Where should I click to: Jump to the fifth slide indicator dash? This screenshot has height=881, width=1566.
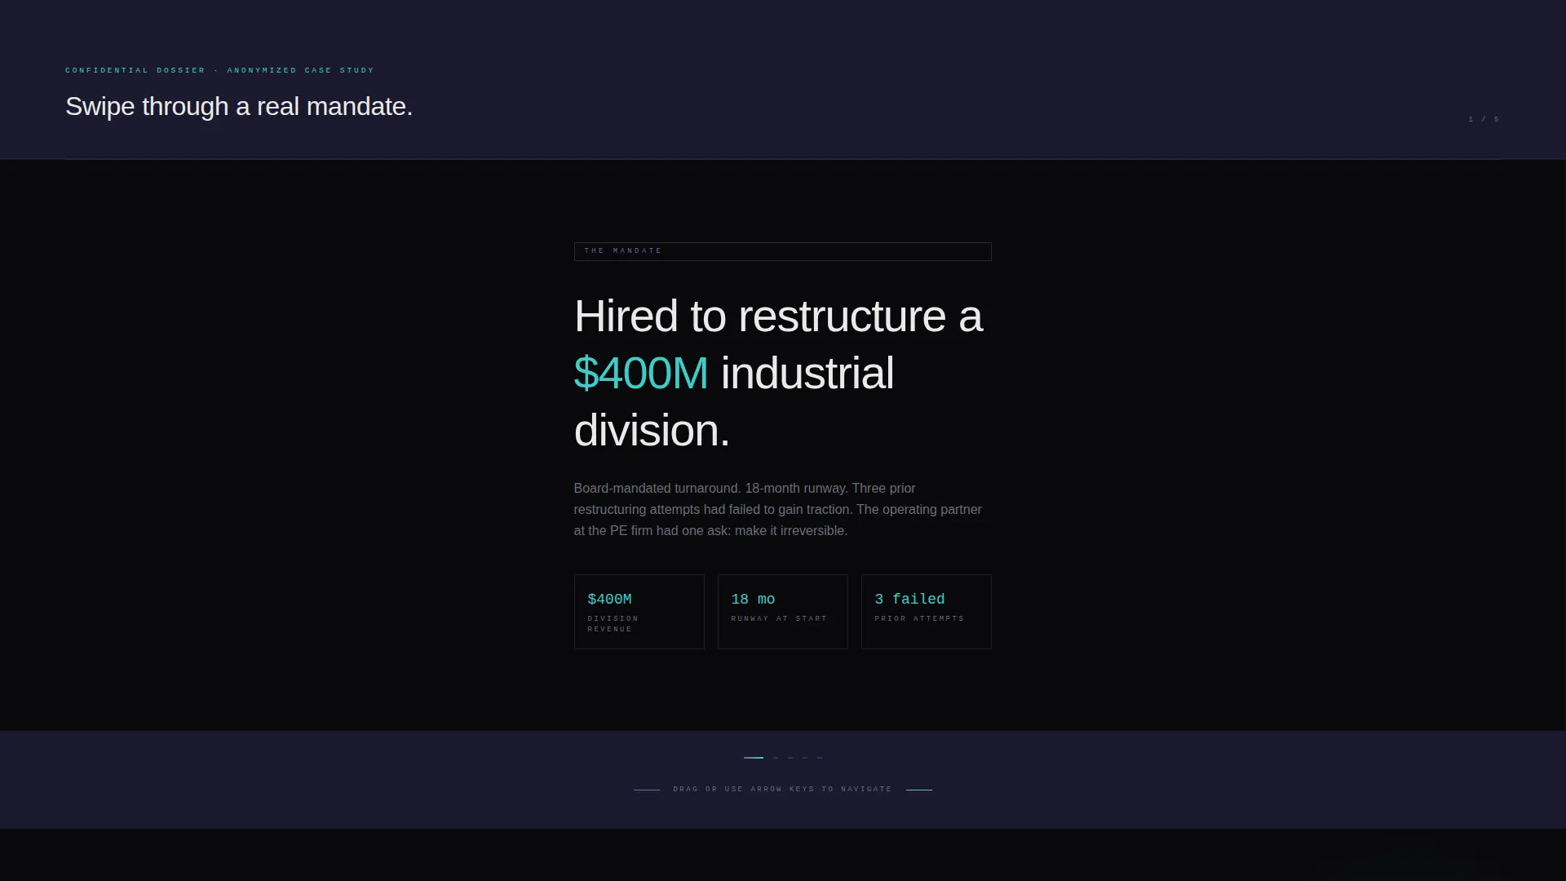(820, 758)
